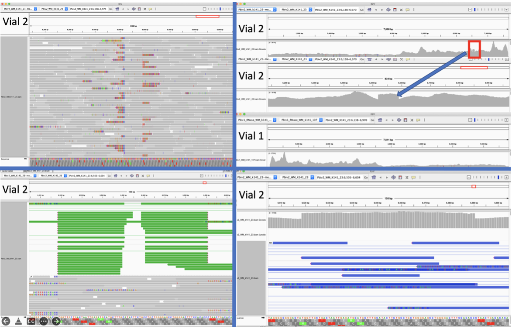Click fit-tracks X icon in gray-reads window
The width and height of the screenshot is (512, 329).
(144, 9)
